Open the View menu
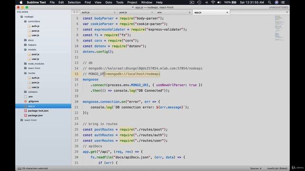 point(98,2)
